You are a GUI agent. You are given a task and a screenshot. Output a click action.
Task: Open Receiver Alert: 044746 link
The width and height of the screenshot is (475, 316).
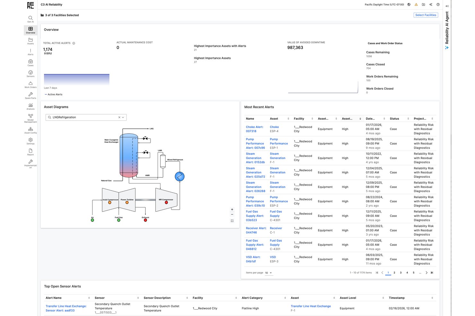(256, 231)
